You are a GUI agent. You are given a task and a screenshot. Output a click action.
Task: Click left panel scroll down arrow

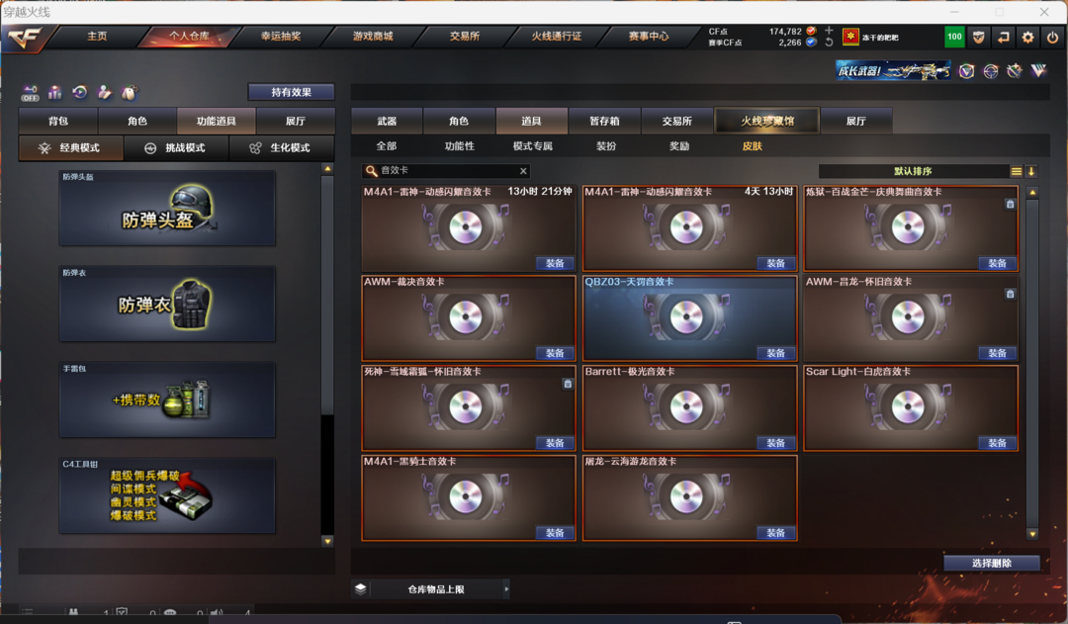point(327,542)
